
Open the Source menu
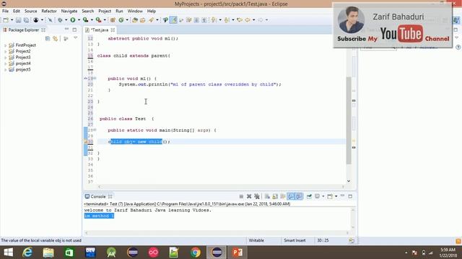tap(30, 12)
